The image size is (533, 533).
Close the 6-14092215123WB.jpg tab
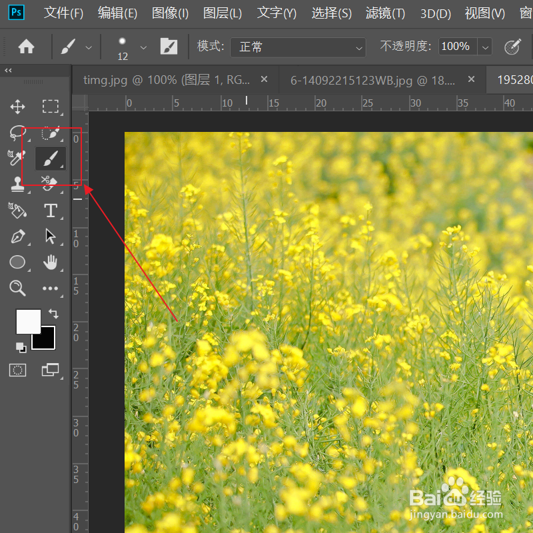point(471,79)
